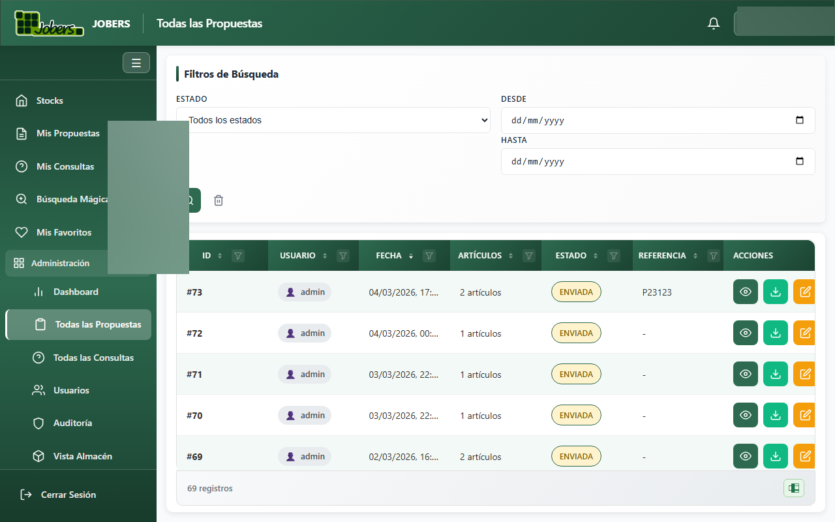This screenshot has height=522, width=835.
Task: Export table using the Excel icon
Action: click(x=794, y=488)
